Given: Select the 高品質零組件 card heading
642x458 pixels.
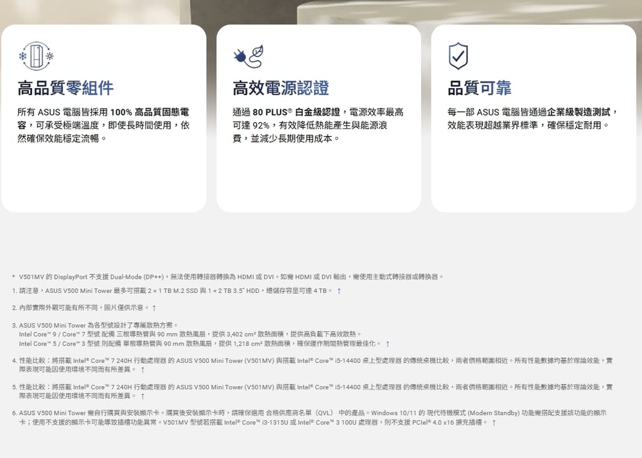Looking at the screenshot, I should [x=65, y=88].
